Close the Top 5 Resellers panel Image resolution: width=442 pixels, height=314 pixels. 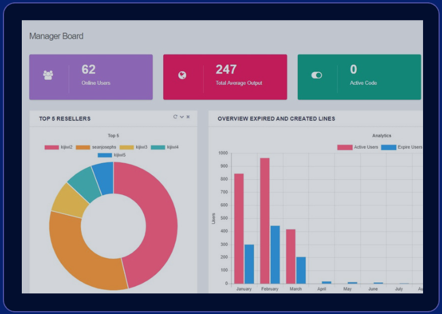[x=188, y=117]
